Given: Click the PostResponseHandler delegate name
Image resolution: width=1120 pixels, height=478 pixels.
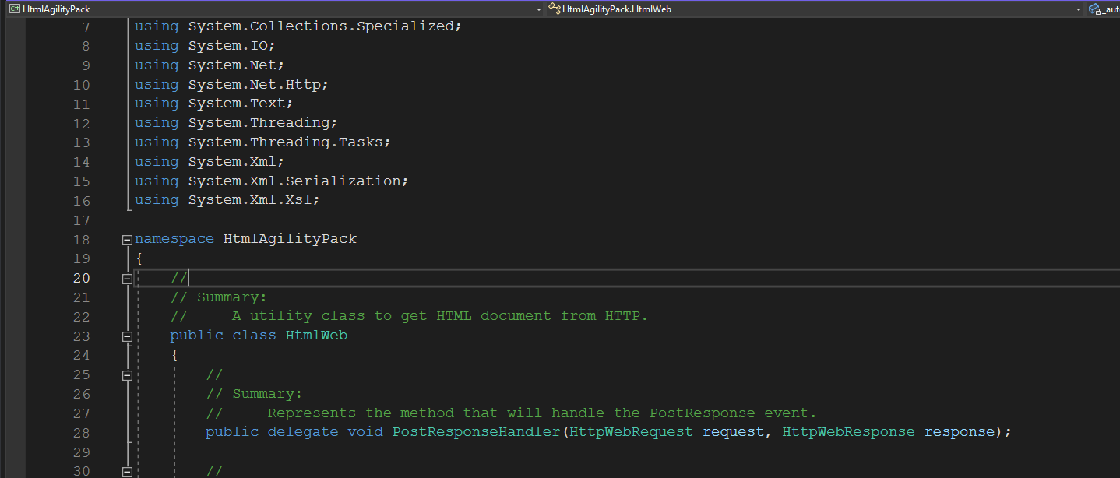Looking at the screenshot, I should coord(477,432).
